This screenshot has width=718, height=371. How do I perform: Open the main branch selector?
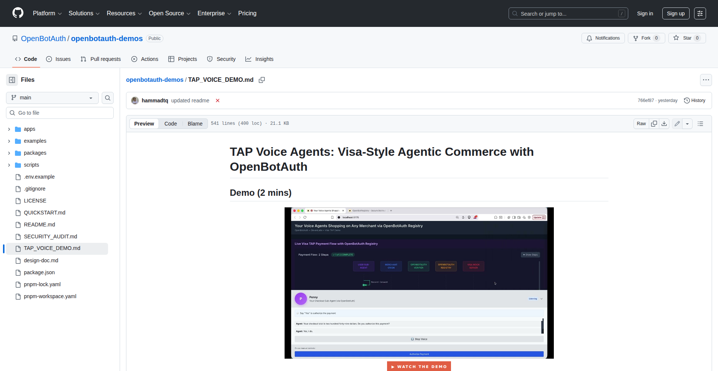(x=52, y=98)
